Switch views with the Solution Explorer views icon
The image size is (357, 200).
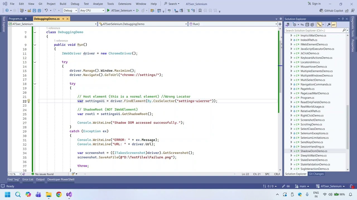pos(288,25)
